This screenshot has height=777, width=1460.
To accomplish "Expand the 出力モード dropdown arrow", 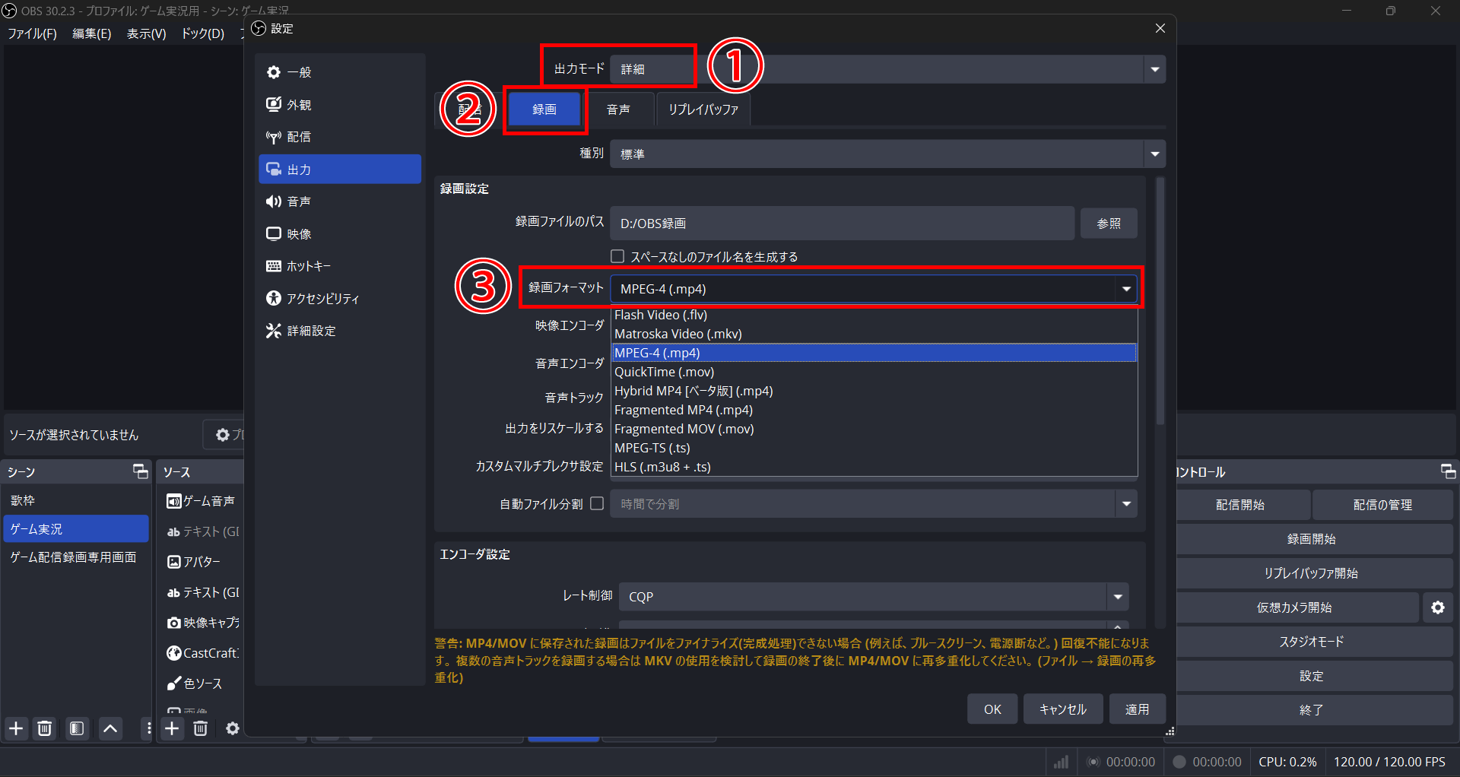I will [x=1155, y=69].
